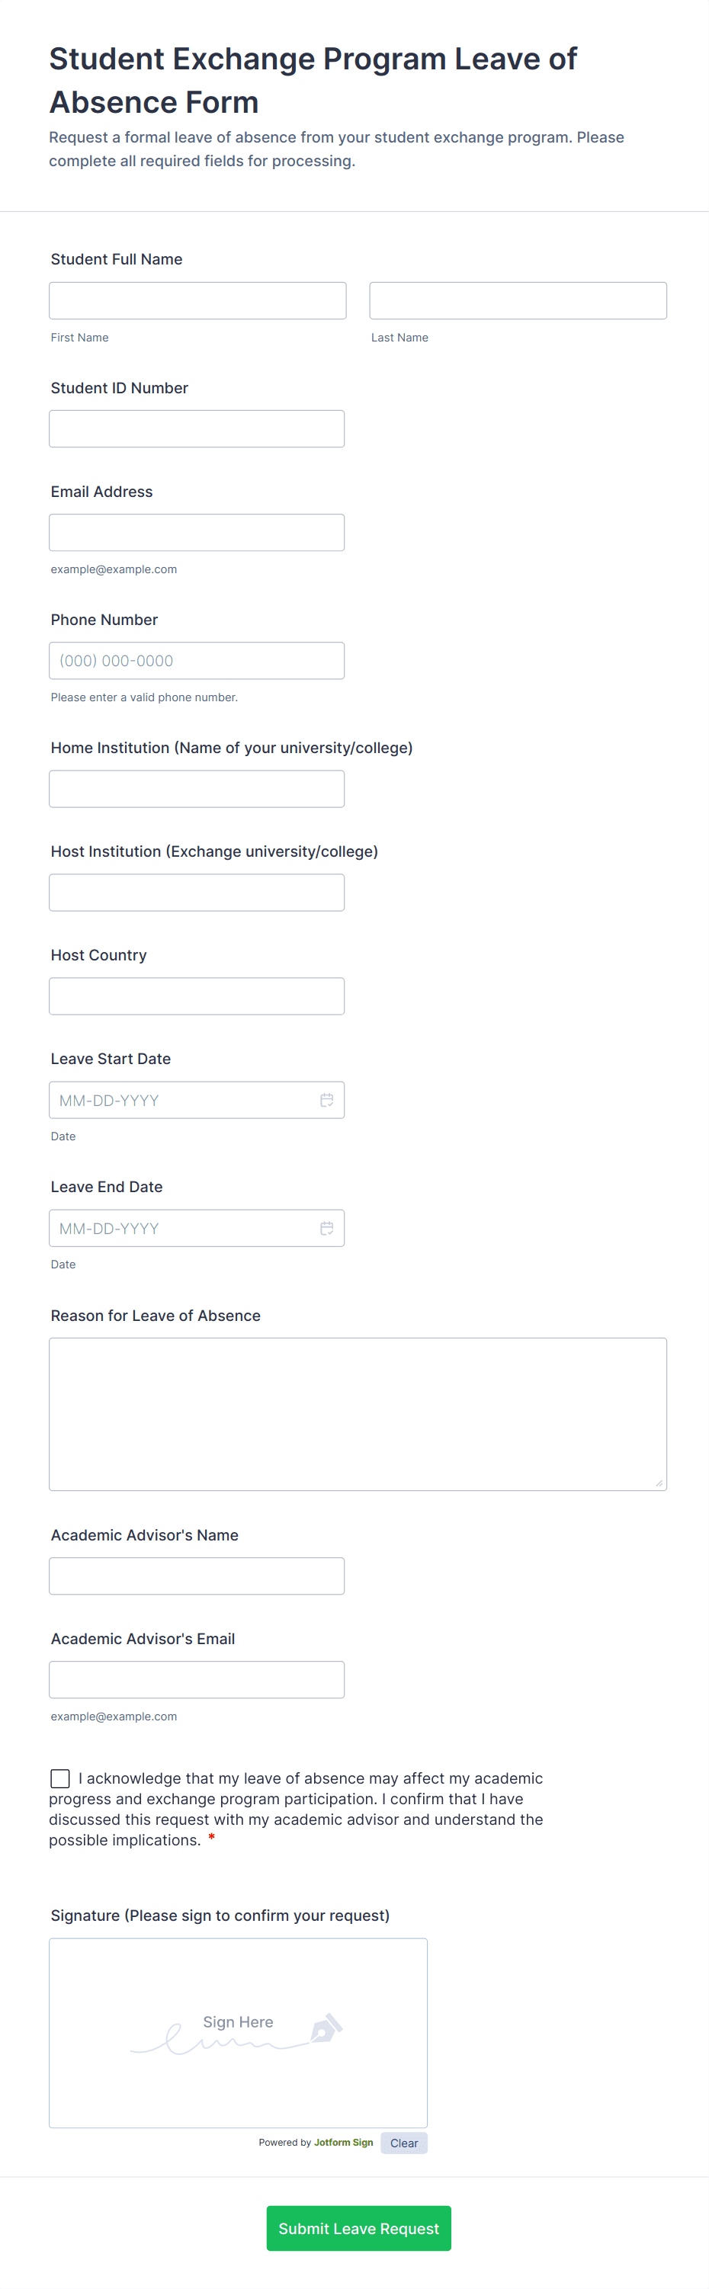Select the Host Institution input
The height and width of the screenshot is (2289, 709).
click(197, 892)
